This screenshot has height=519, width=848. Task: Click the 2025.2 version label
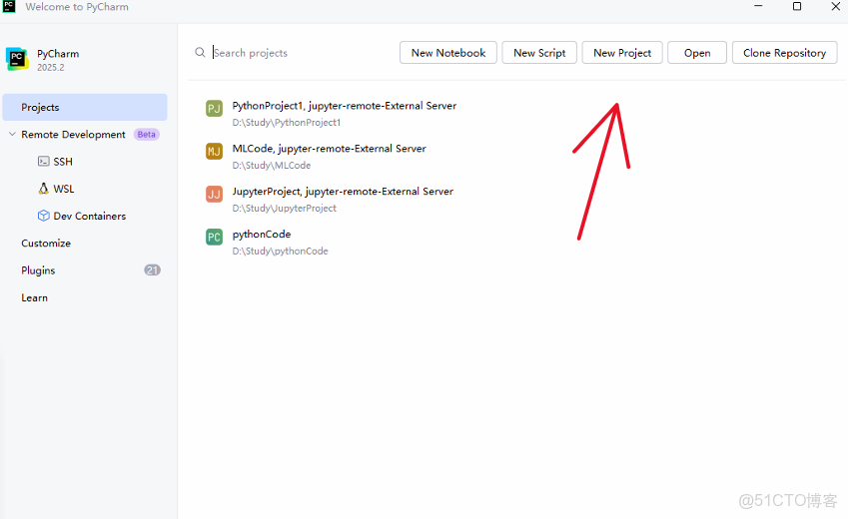(x=51, y=67)
